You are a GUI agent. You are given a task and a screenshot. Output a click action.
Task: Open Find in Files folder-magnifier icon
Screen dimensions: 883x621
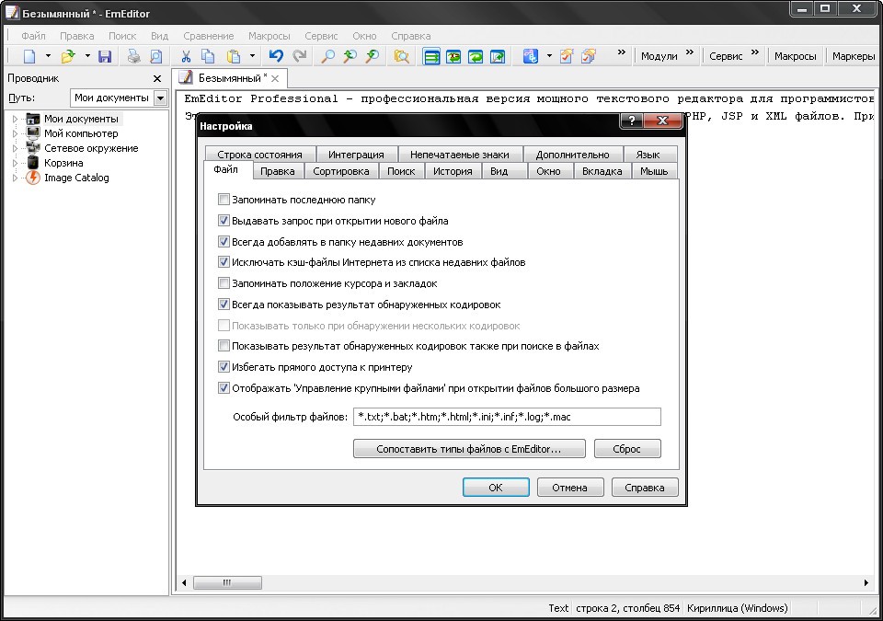[402, 56]
